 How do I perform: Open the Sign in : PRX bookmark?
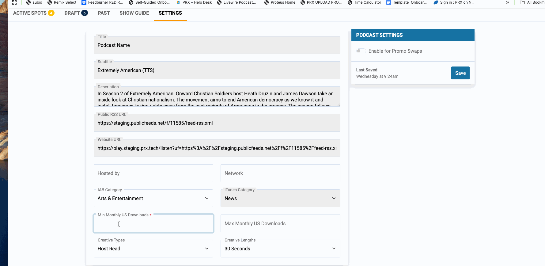[x=454, y=2]
